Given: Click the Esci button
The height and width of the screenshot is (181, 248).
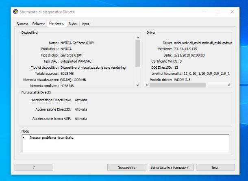Looking at the screenshot, I should 215,168.
